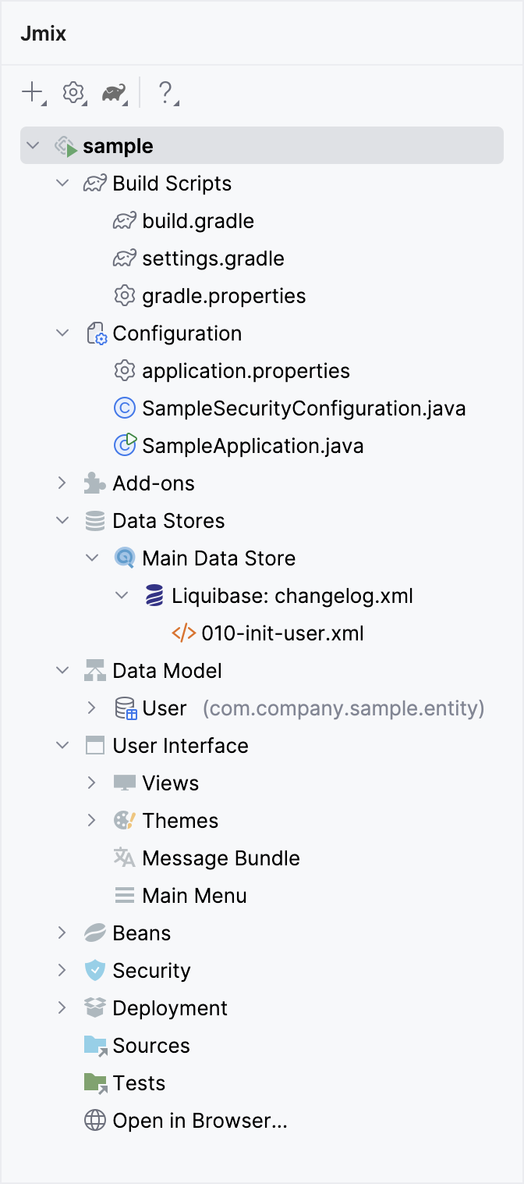Image resolution: width=524 pixels, height=1184 pixels.
Task: Click the Gradle elephant toolbar icon
Action: click(114, 94)
